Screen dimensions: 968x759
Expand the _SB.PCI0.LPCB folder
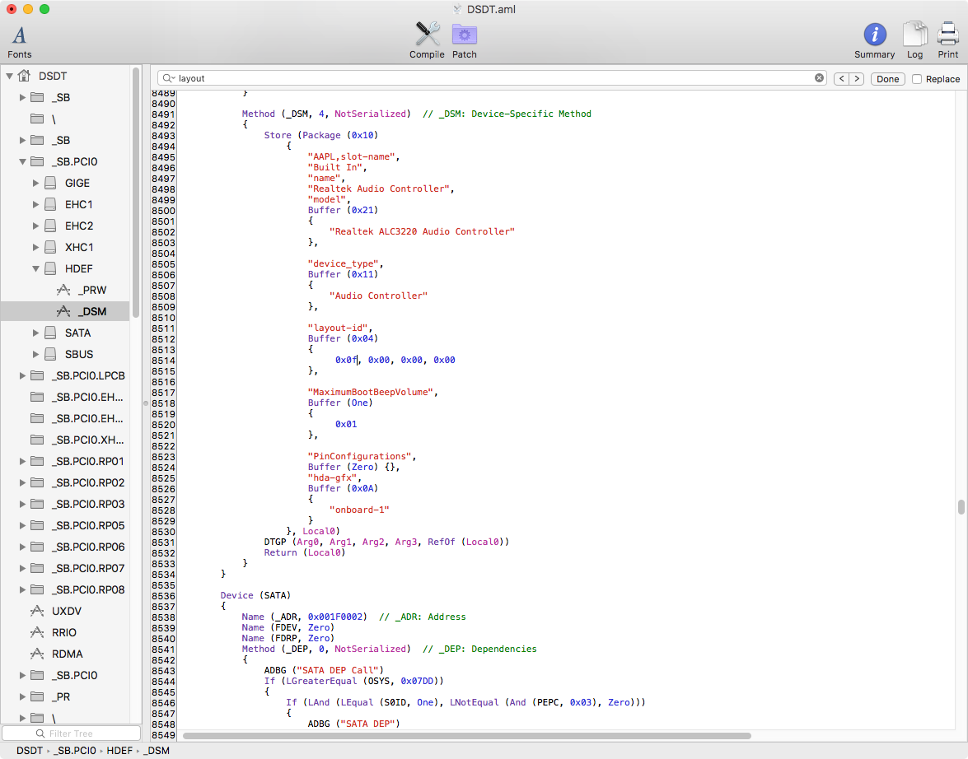[23, 375]
